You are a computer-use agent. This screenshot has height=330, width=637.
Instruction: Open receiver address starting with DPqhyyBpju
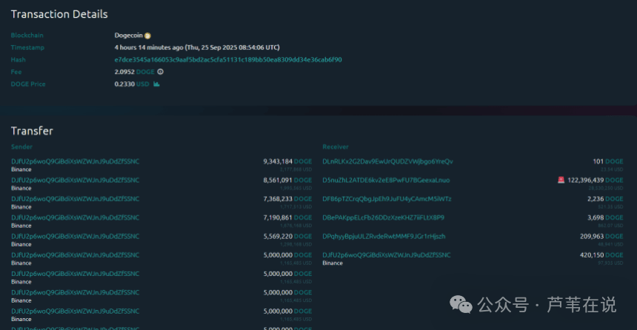pos(384,236)
